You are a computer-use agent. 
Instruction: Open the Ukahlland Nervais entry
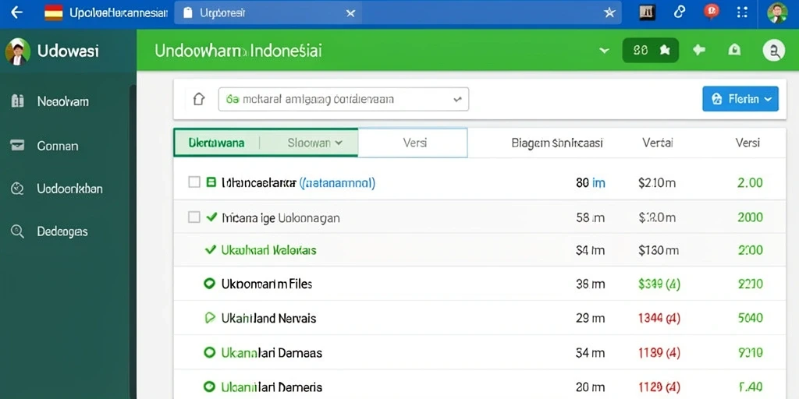pyautogui.click(x=268, y=319)
